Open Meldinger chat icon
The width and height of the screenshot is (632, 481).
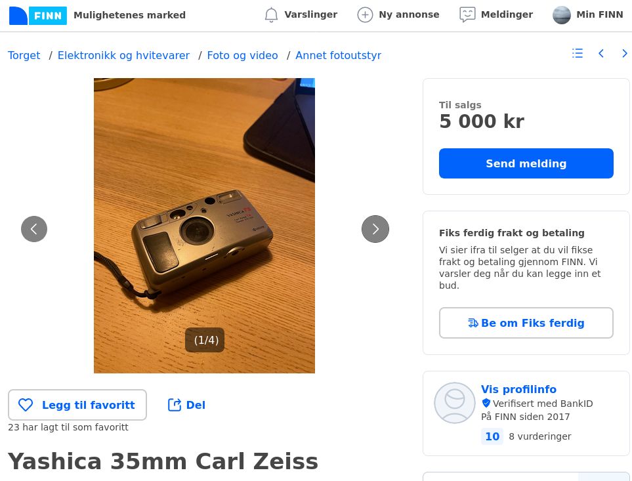coord(467,15)
